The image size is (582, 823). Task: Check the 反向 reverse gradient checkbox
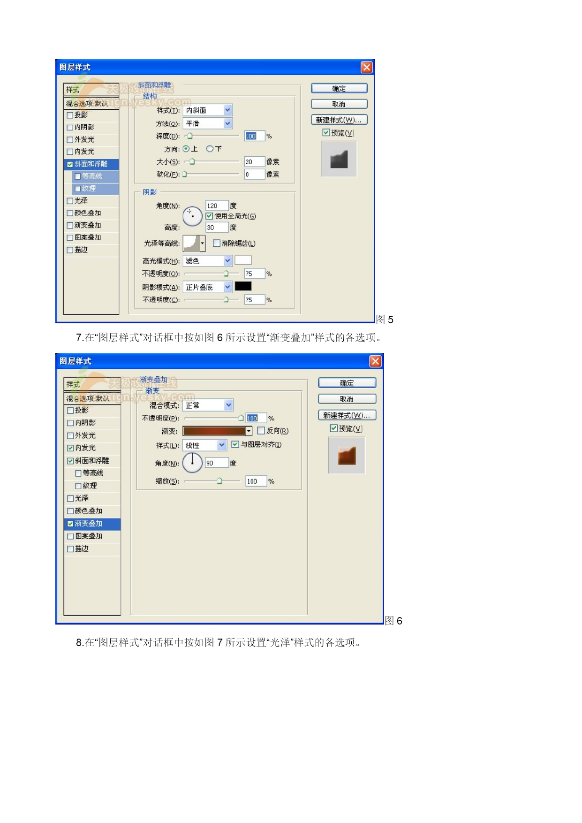point(261,431)
